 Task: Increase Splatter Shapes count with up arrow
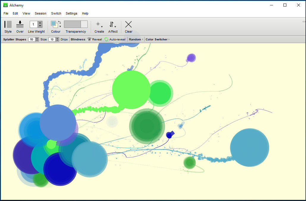pyautogui.click(x=37, y=38)
